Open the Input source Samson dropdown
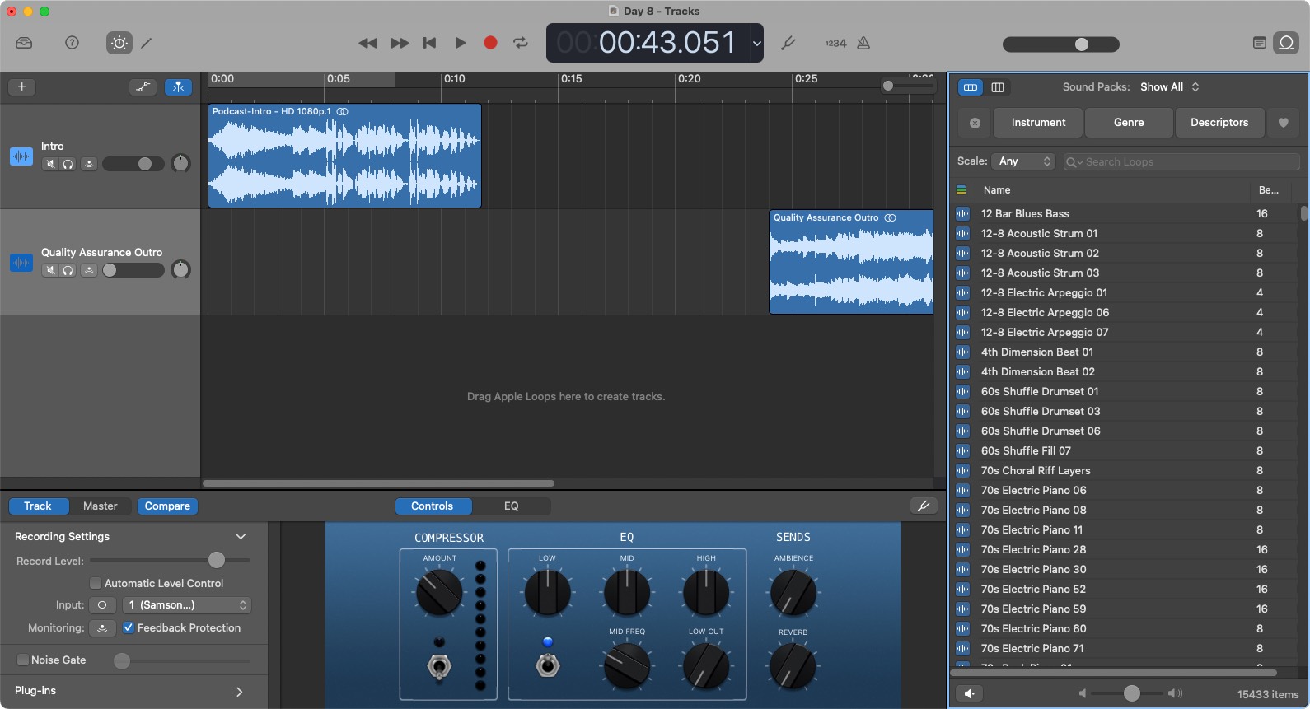This screenshot has width=1310, height=709. [186, 604]
